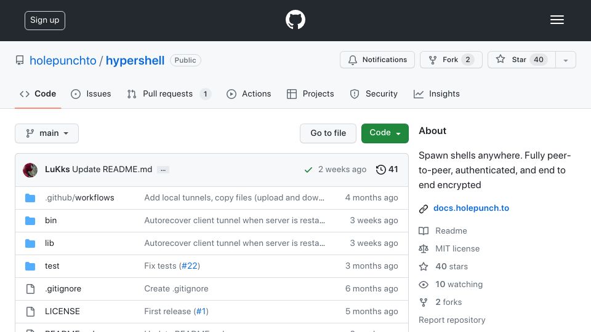Open the bin folder

[x=51, y=220]
